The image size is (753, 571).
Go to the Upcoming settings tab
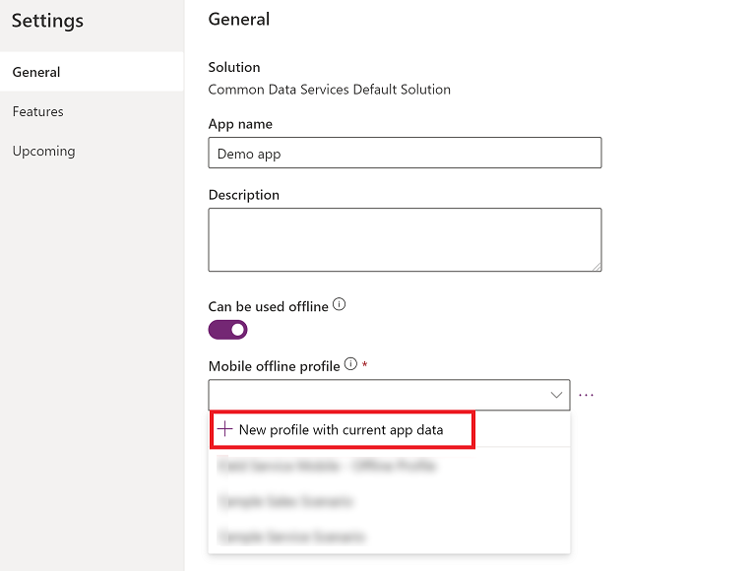coord(43,151)
